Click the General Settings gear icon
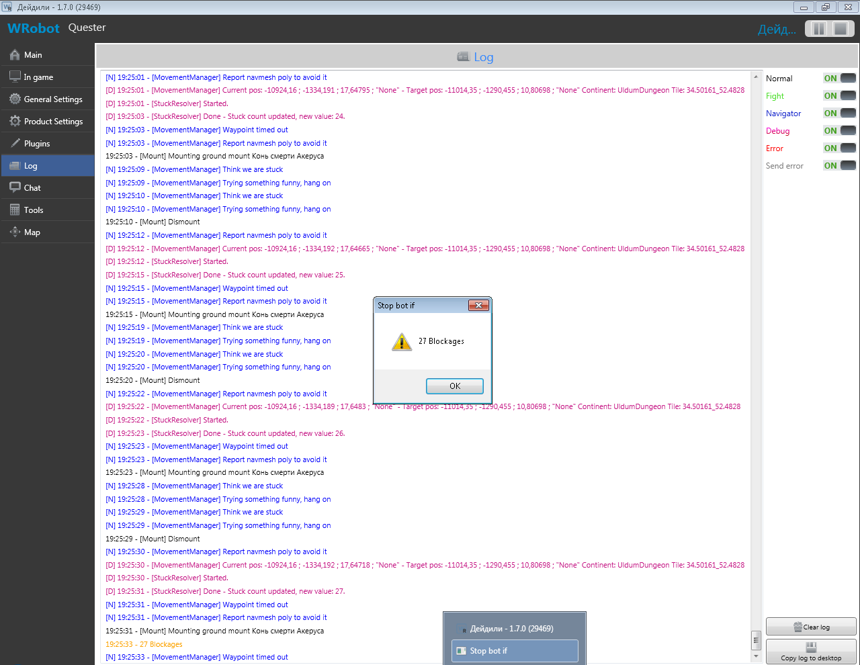The width and height of the screenshot is (860, 665). (15, 99)
